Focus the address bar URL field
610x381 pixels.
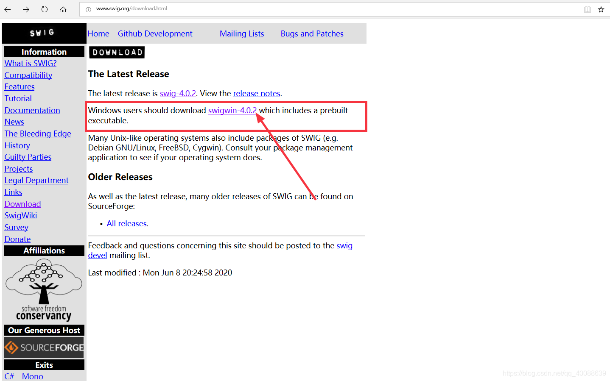(331, 8)
